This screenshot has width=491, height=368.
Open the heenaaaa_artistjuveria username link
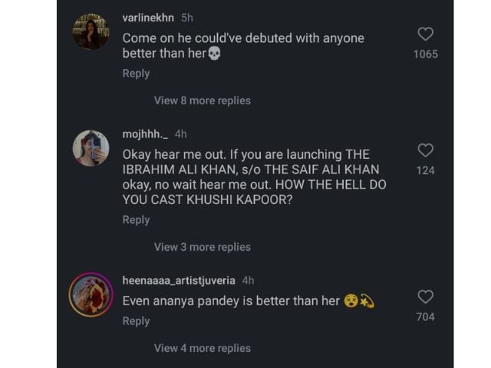[179, 281]
